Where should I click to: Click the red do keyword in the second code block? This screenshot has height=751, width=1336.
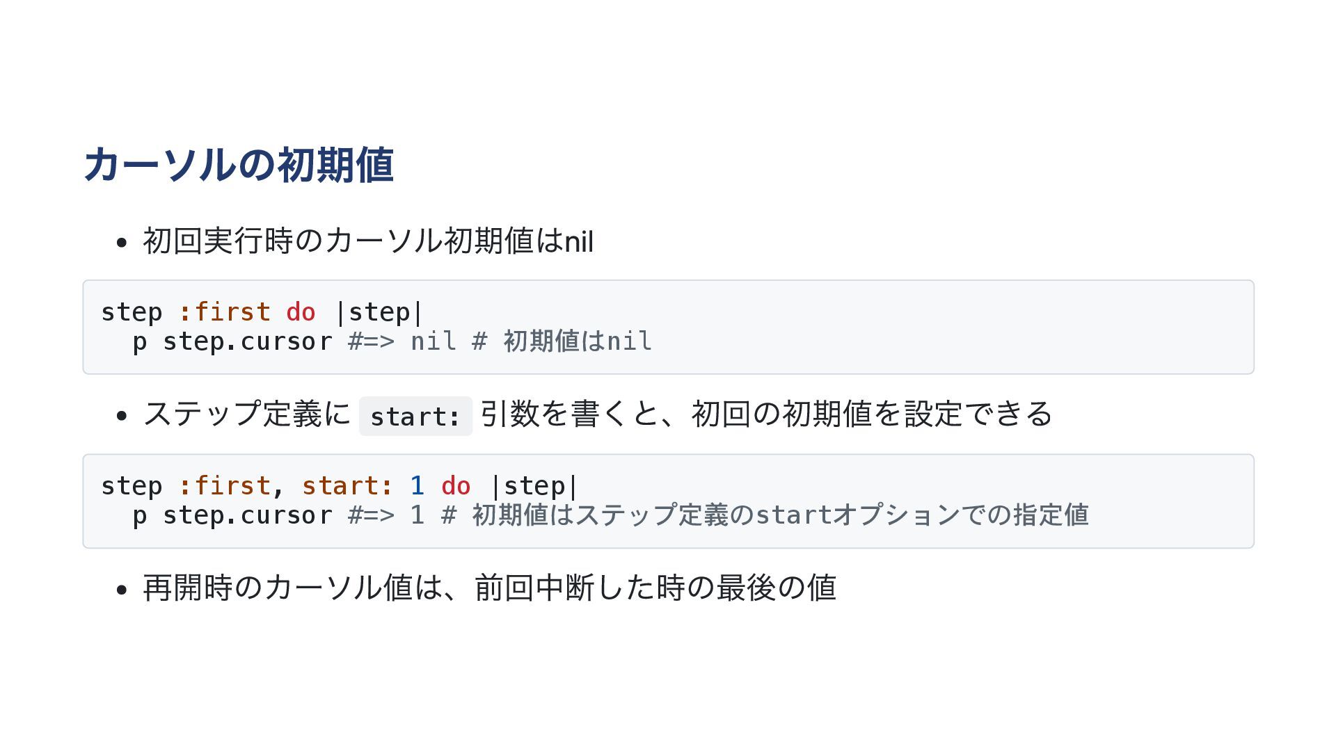[456, 486]
